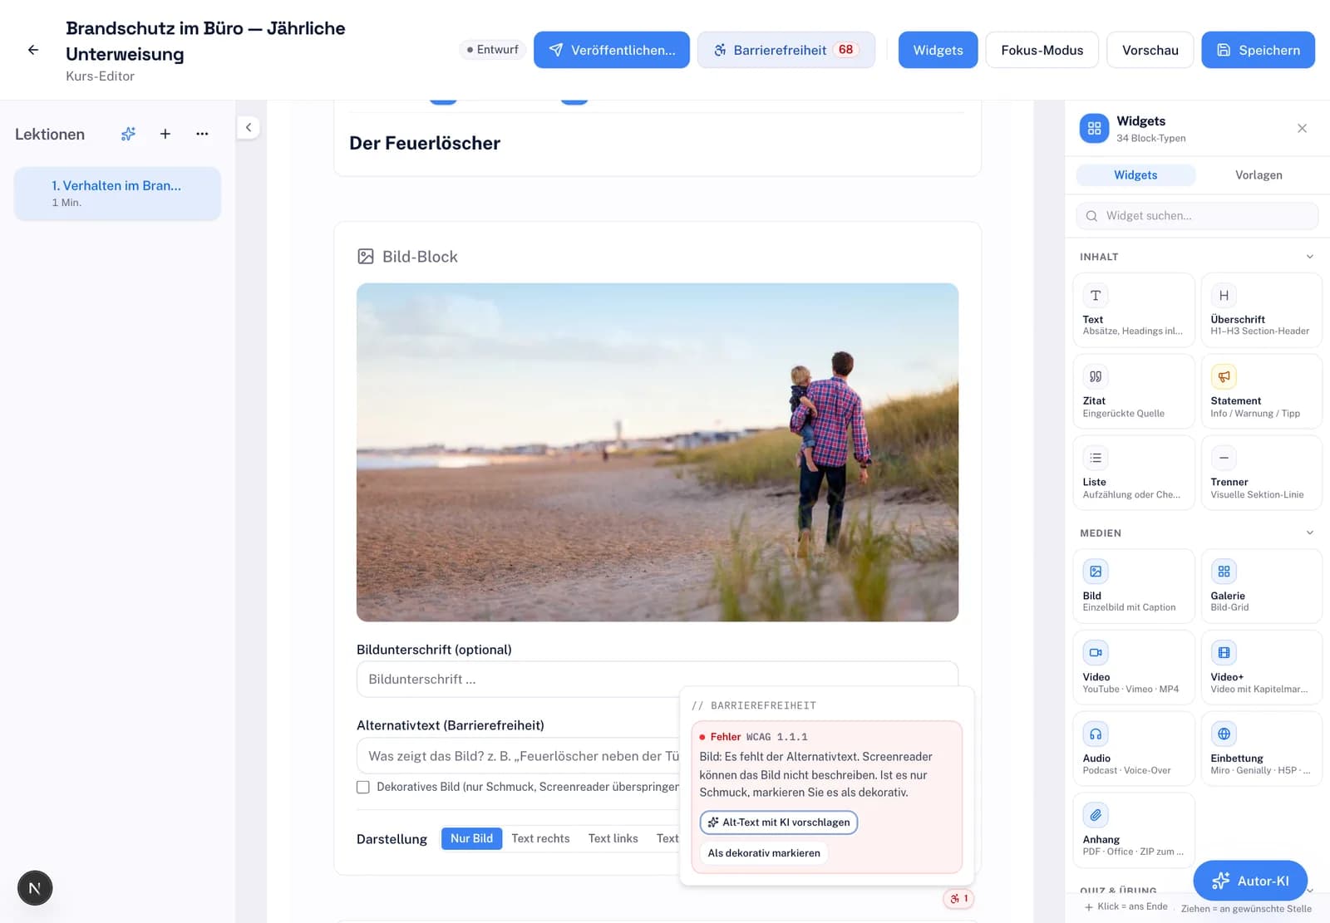Click the Bildunterschrift input field
This screenshot has height=923, width=1330.
[x=657, y=680]
